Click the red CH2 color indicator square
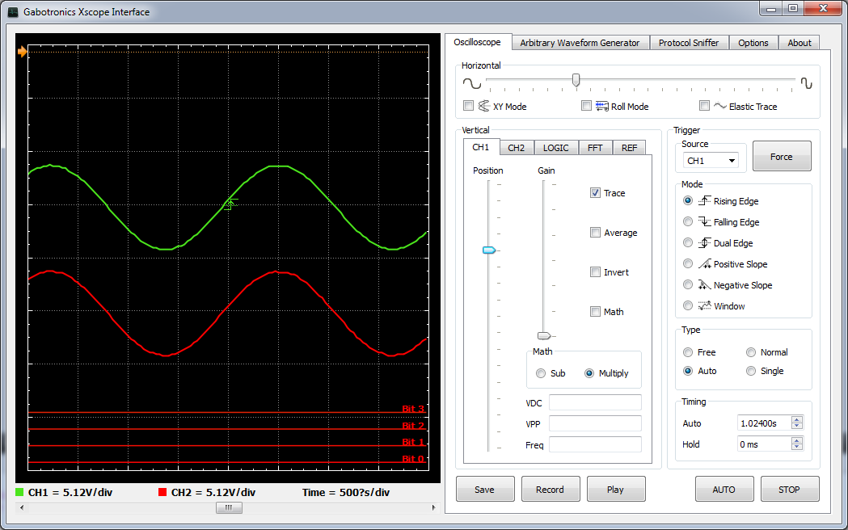This screenshot has width=848, height=530. tap(162, 492)
